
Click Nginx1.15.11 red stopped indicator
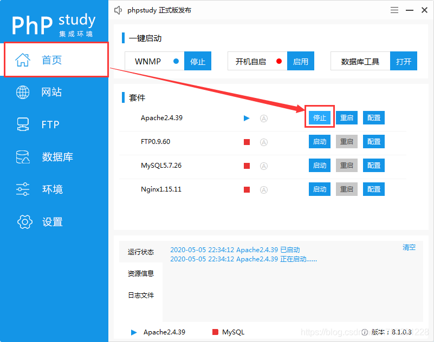click(247, 189)
